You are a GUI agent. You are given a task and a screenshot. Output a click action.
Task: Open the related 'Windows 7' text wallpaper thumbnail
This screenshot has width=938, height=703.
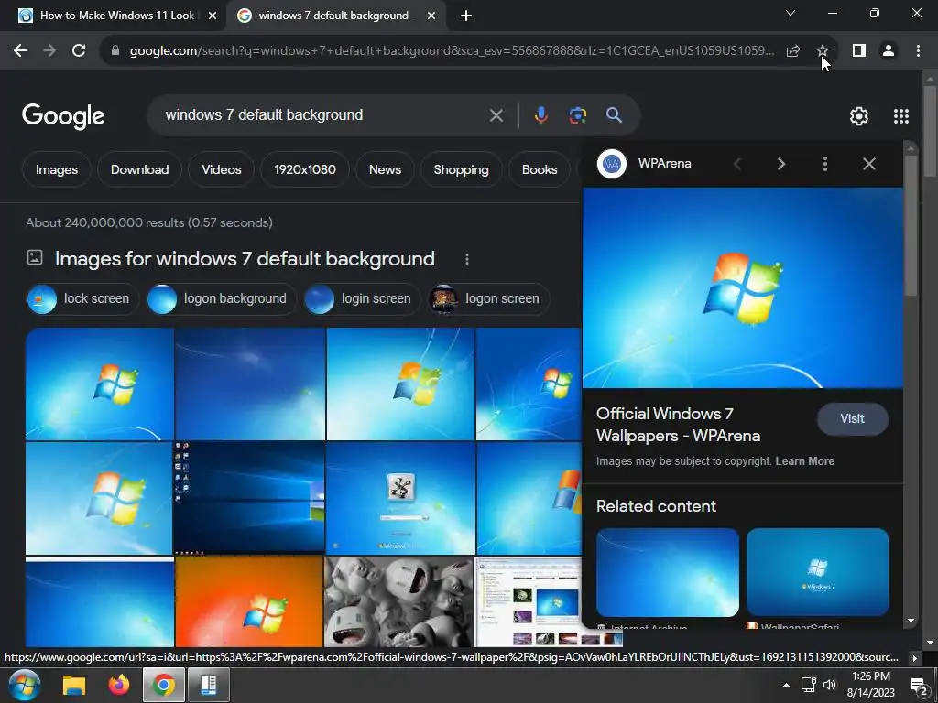817,572
